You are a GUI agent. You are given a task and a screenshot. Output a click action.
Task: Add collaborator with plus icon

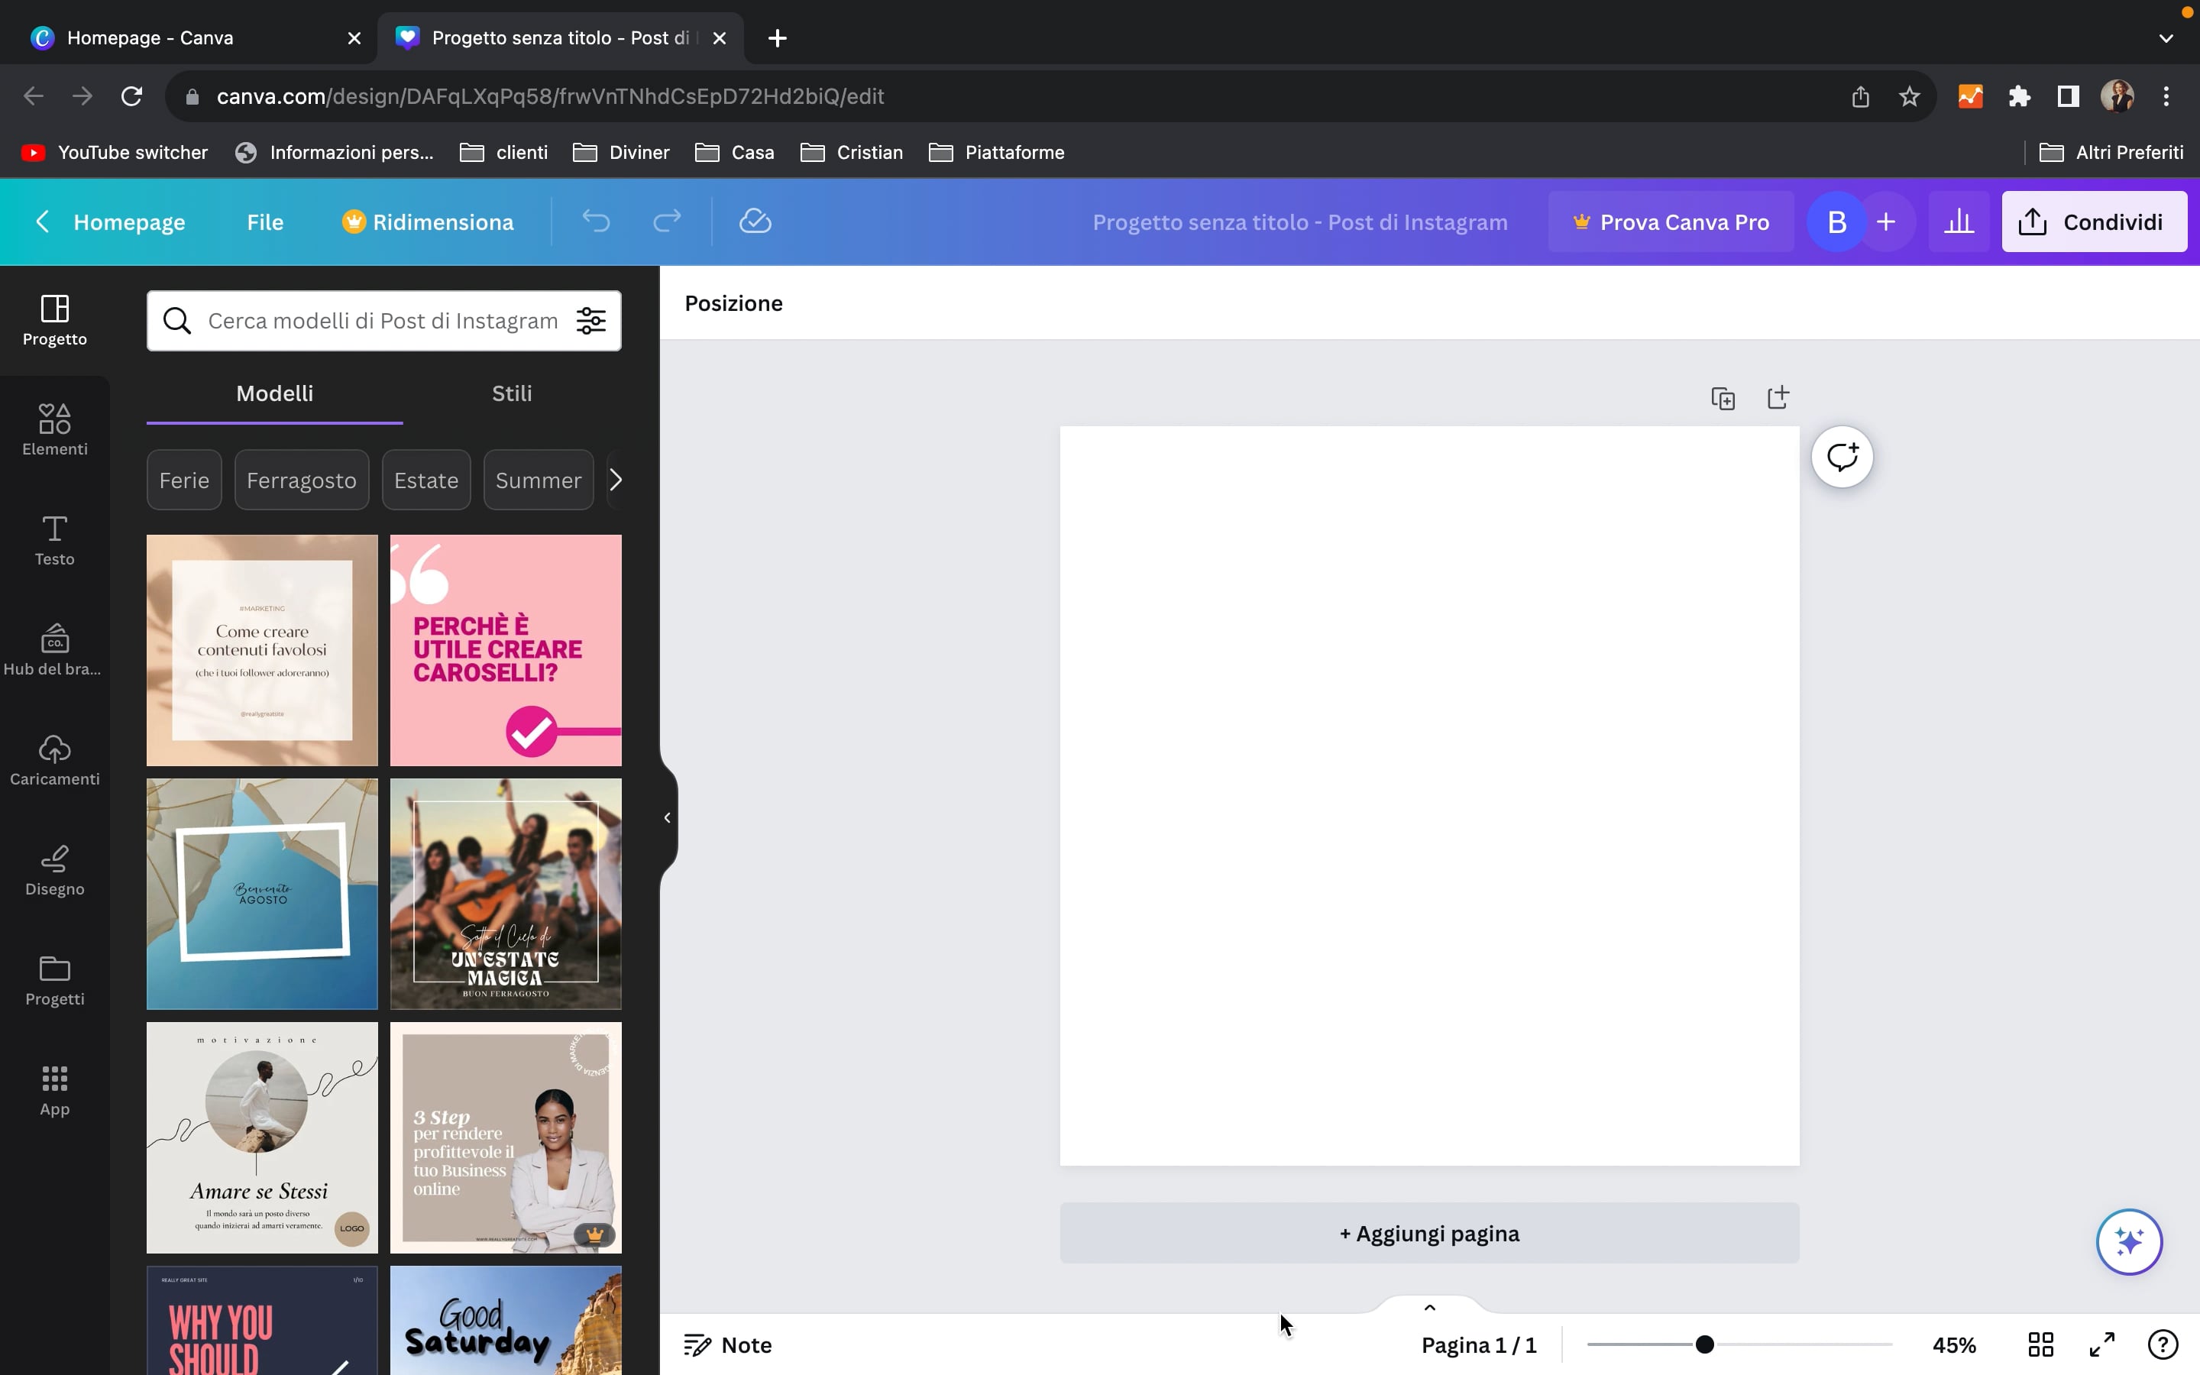[x=1886, y=222]
